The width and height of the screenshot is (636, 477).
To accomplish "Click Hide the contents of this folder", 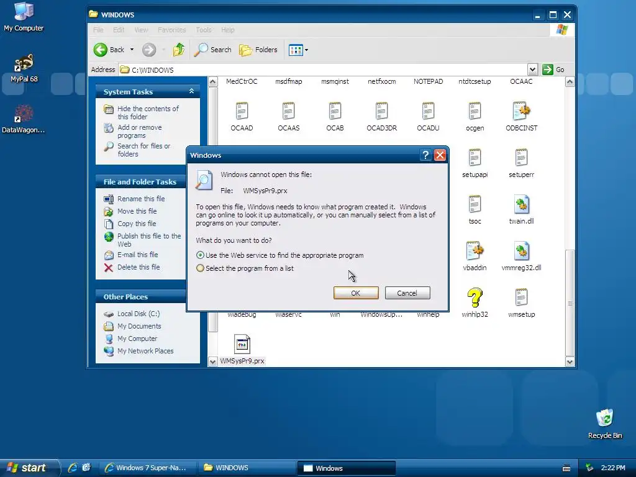I will click(148, 113).
